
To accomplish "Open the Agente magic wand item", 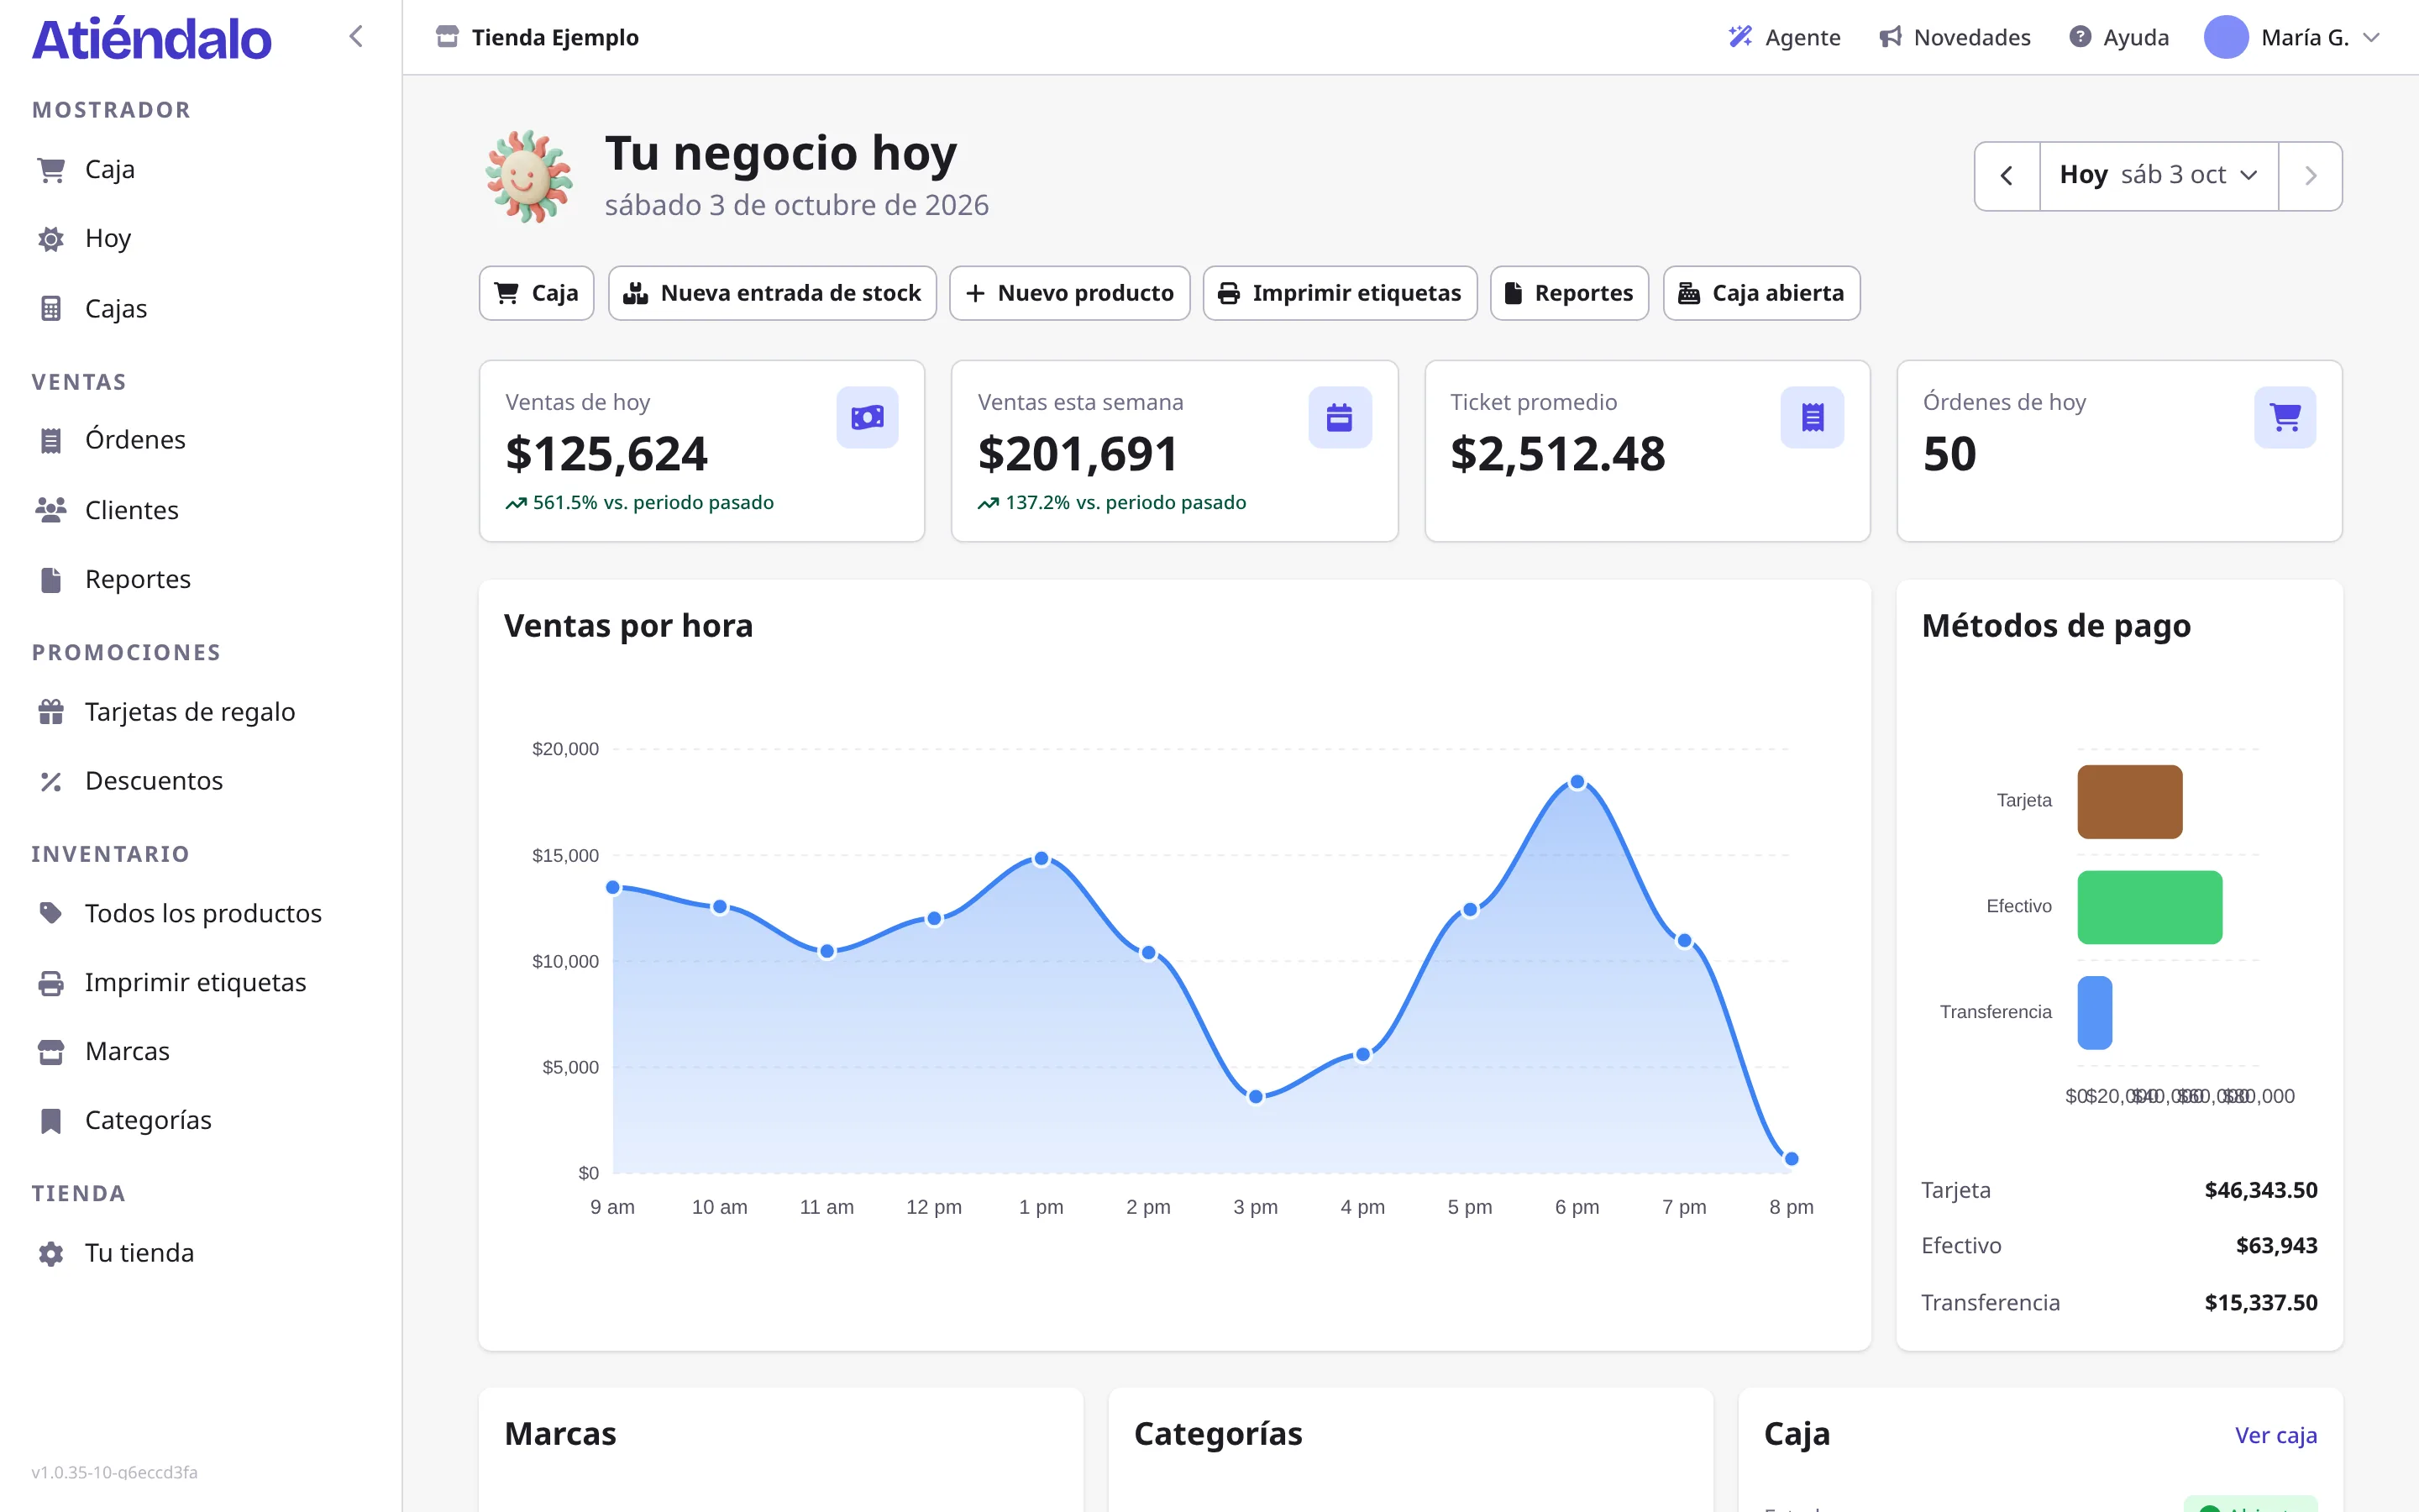I will [x=1784, y=37].
